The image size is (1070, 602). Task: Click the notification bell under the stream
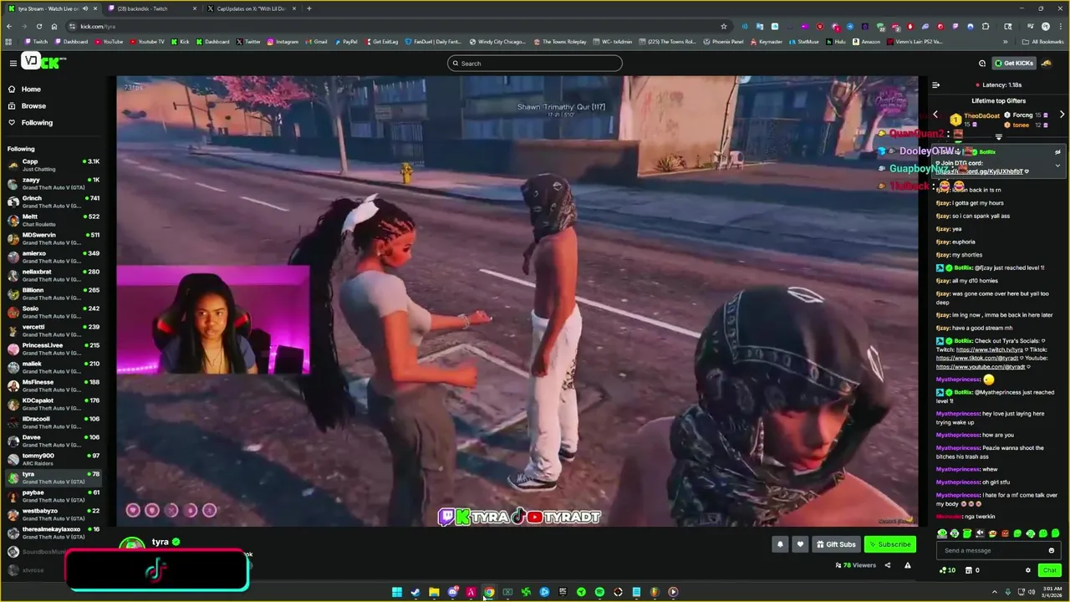pyautogui.click(x=780, y=544)
